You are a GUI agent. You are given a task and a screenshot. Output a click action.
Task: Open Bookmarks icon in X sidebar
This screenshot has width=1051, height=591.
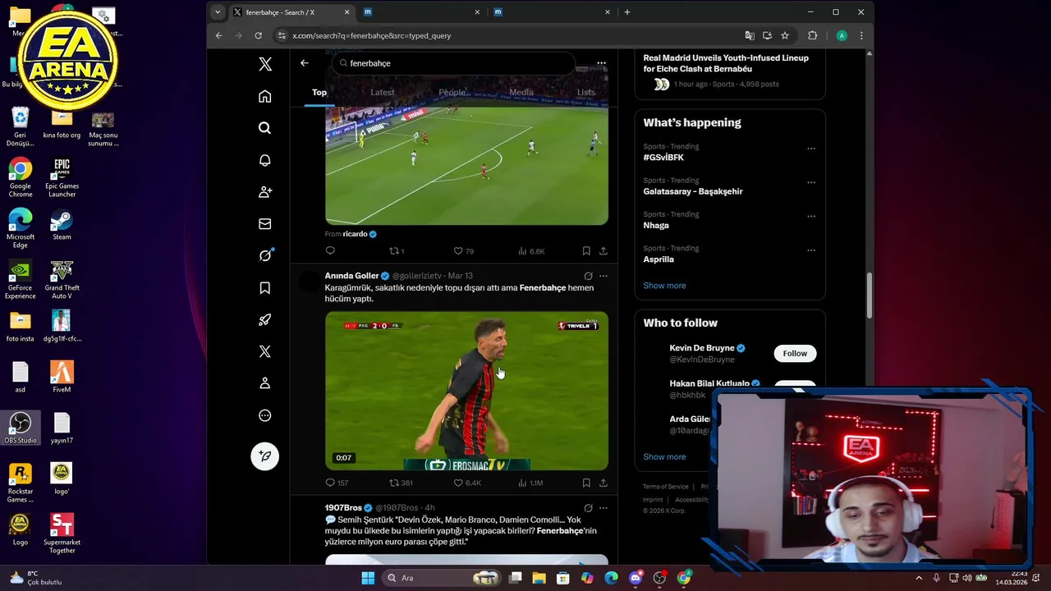(264, 287)
